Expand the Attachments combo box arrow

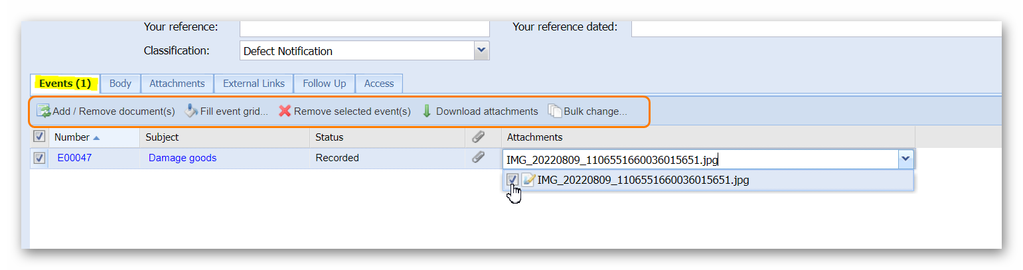[x=905, y=159]
